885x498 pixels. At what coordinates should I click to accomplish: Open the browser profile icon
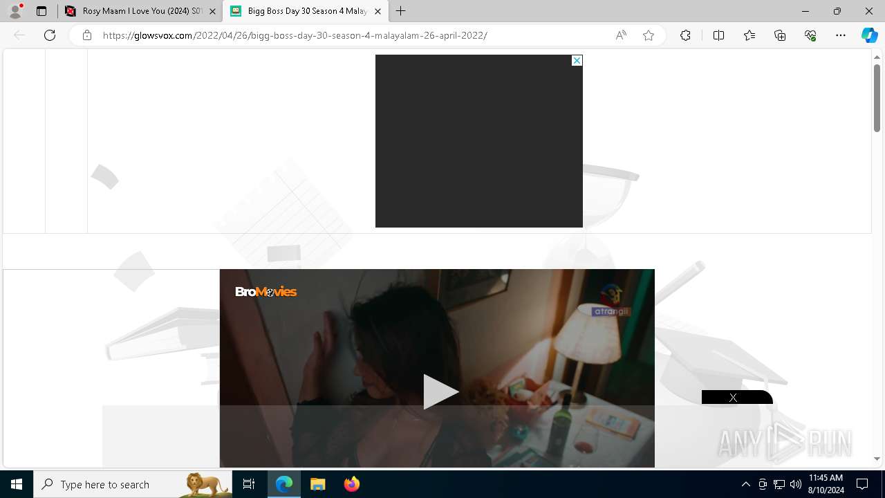pos(15,11)
